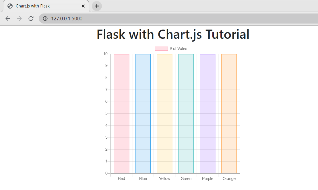
Task: Reload the page with refresh icon
Action: pos(31,19)
